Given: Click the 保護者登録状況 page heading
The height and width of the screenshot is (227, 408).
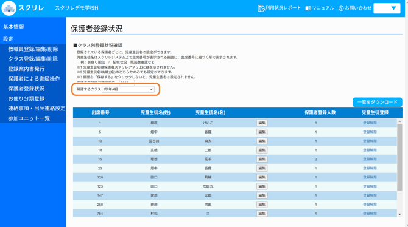Looking at the screenshot, I should point(97,29).
